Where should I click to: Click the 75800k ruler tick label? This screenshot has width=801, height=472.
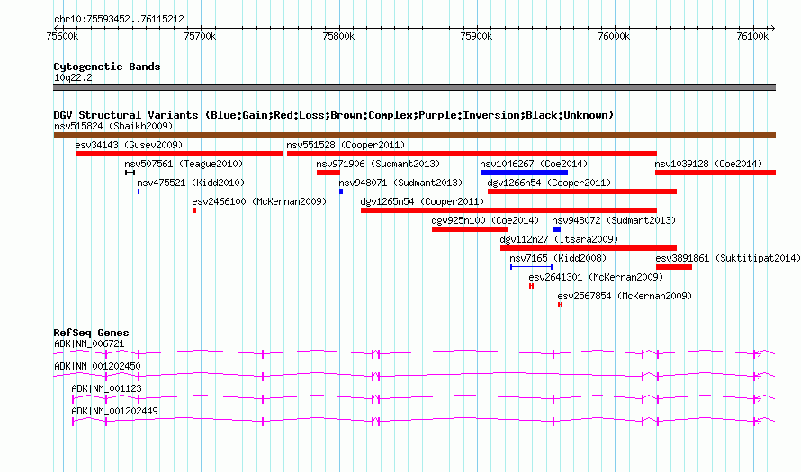click(x=338, y=36)
